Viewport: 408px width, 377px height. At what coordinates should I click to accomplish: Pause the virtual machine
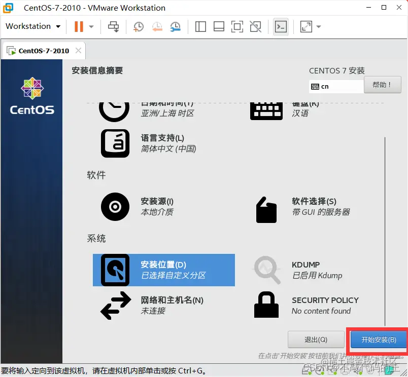tap(79, 26)
